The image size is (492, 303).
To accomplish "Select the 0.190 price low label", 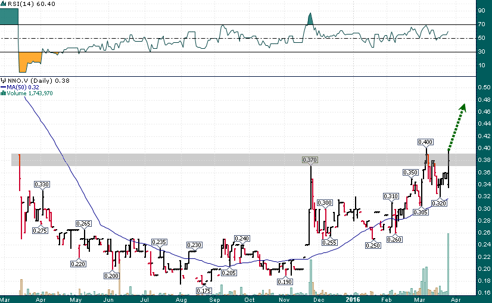I will [x=285, y=282].
